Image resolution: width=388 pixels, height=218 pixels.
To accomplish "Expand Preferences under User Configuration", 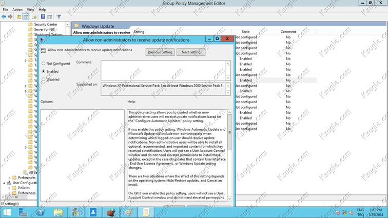I will 9,193.
